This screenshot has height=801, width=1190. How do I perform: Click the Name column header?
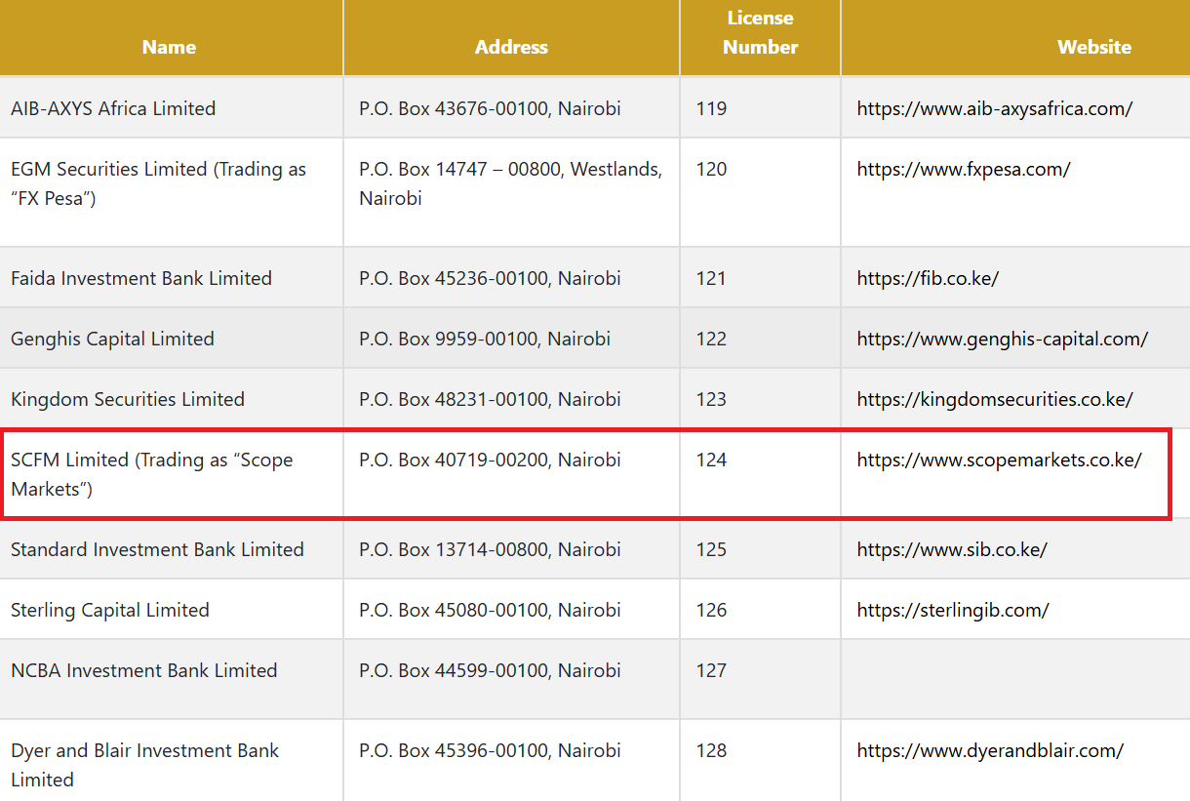point(169,47)
